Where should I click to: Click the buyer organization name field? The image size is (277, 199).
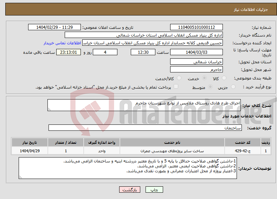point(144,35)
